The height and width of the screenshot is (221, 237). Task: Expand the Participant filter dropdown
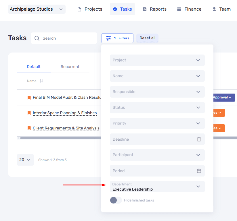pyautogui.click(x=157, y=155)
